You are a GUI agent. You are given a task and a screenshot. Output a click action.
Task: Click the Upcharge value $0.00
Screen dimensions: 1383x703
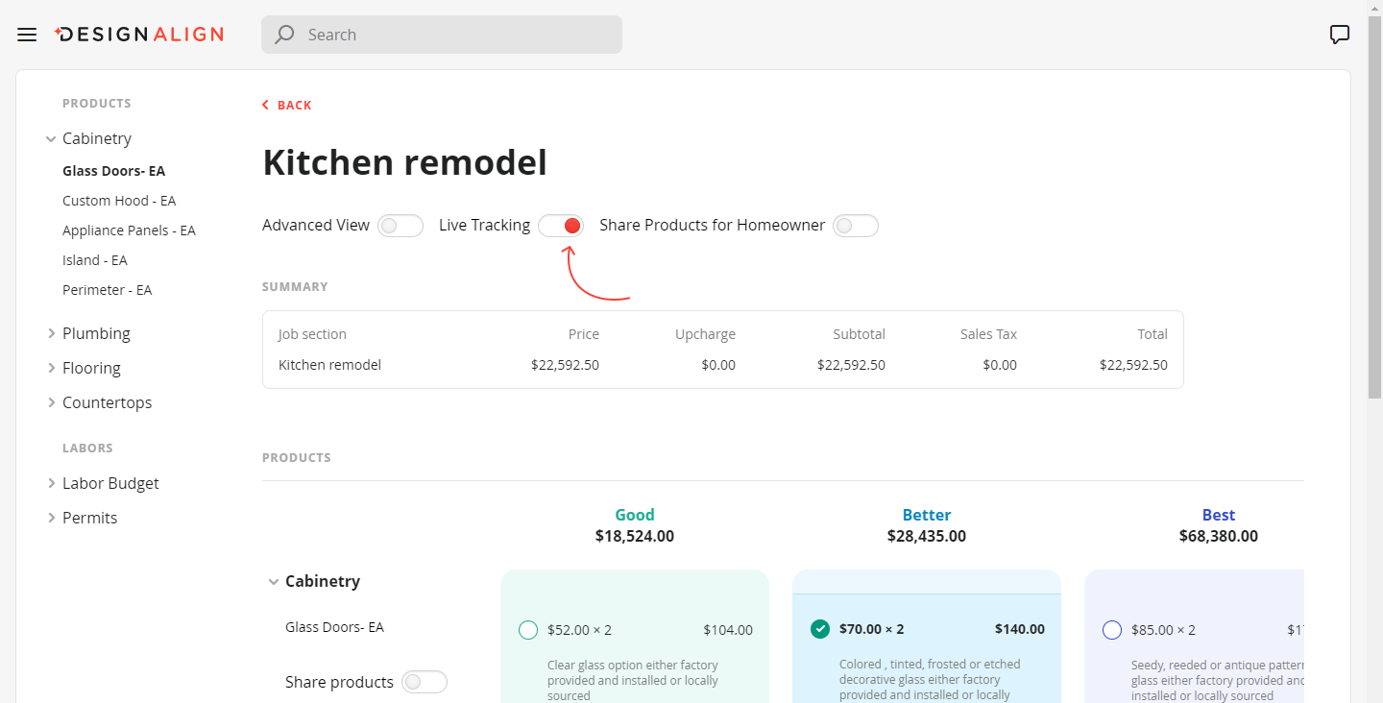718,365
